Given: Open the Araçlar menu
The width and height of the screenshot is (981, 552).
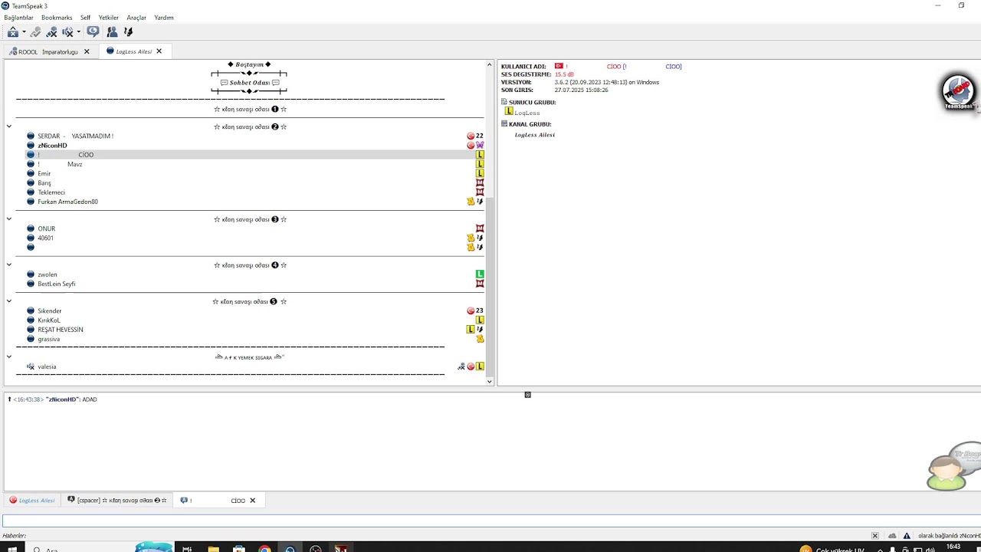Looking at the screenshot, I should [x=136, y=18].
